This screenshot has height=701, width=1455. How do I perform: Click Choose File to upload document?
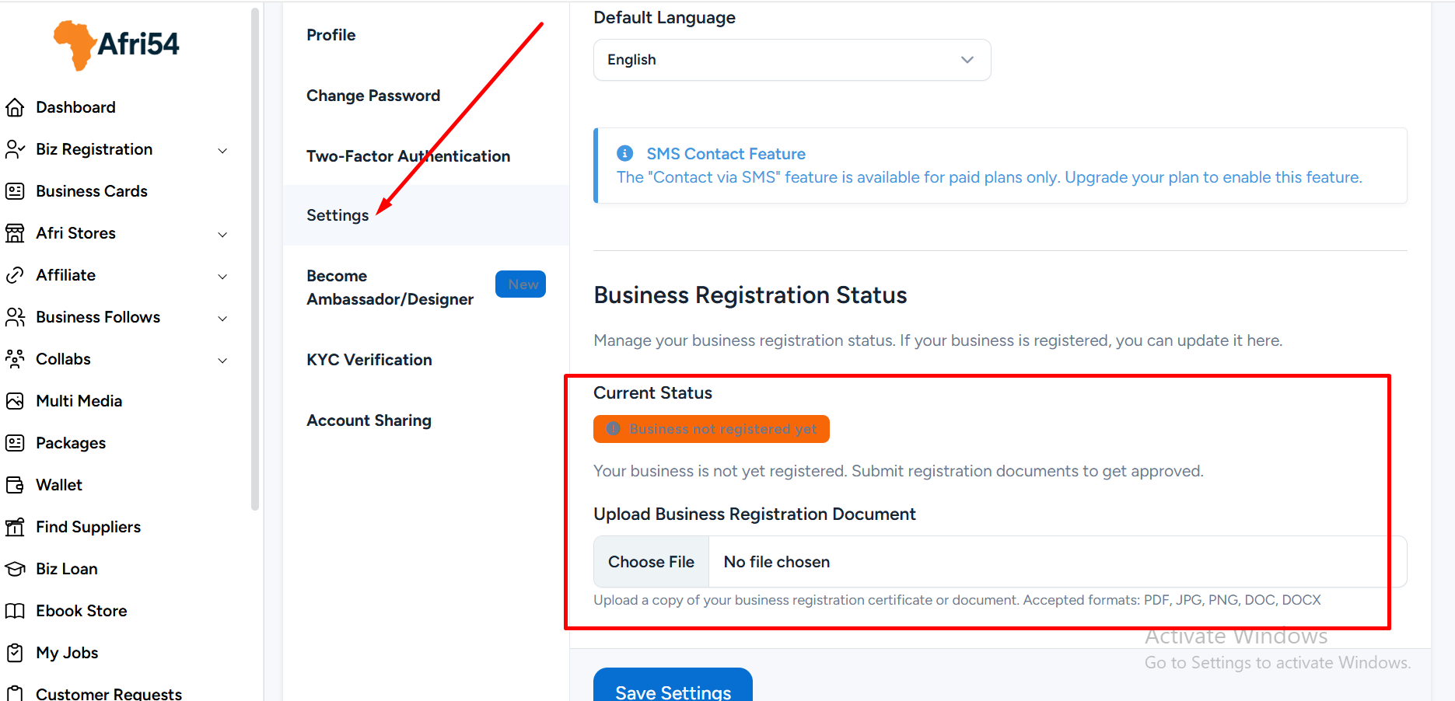click(x=651, y=562)
